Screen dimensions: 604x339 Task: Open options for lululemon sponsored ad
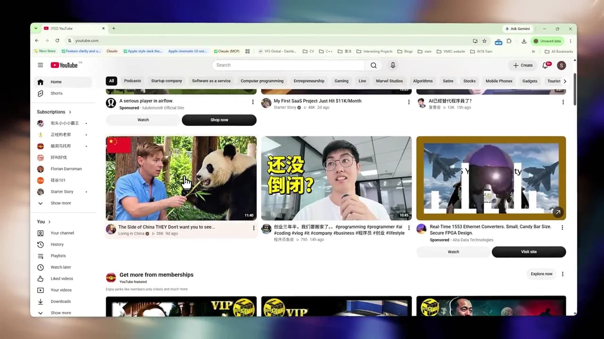[252, 102]
